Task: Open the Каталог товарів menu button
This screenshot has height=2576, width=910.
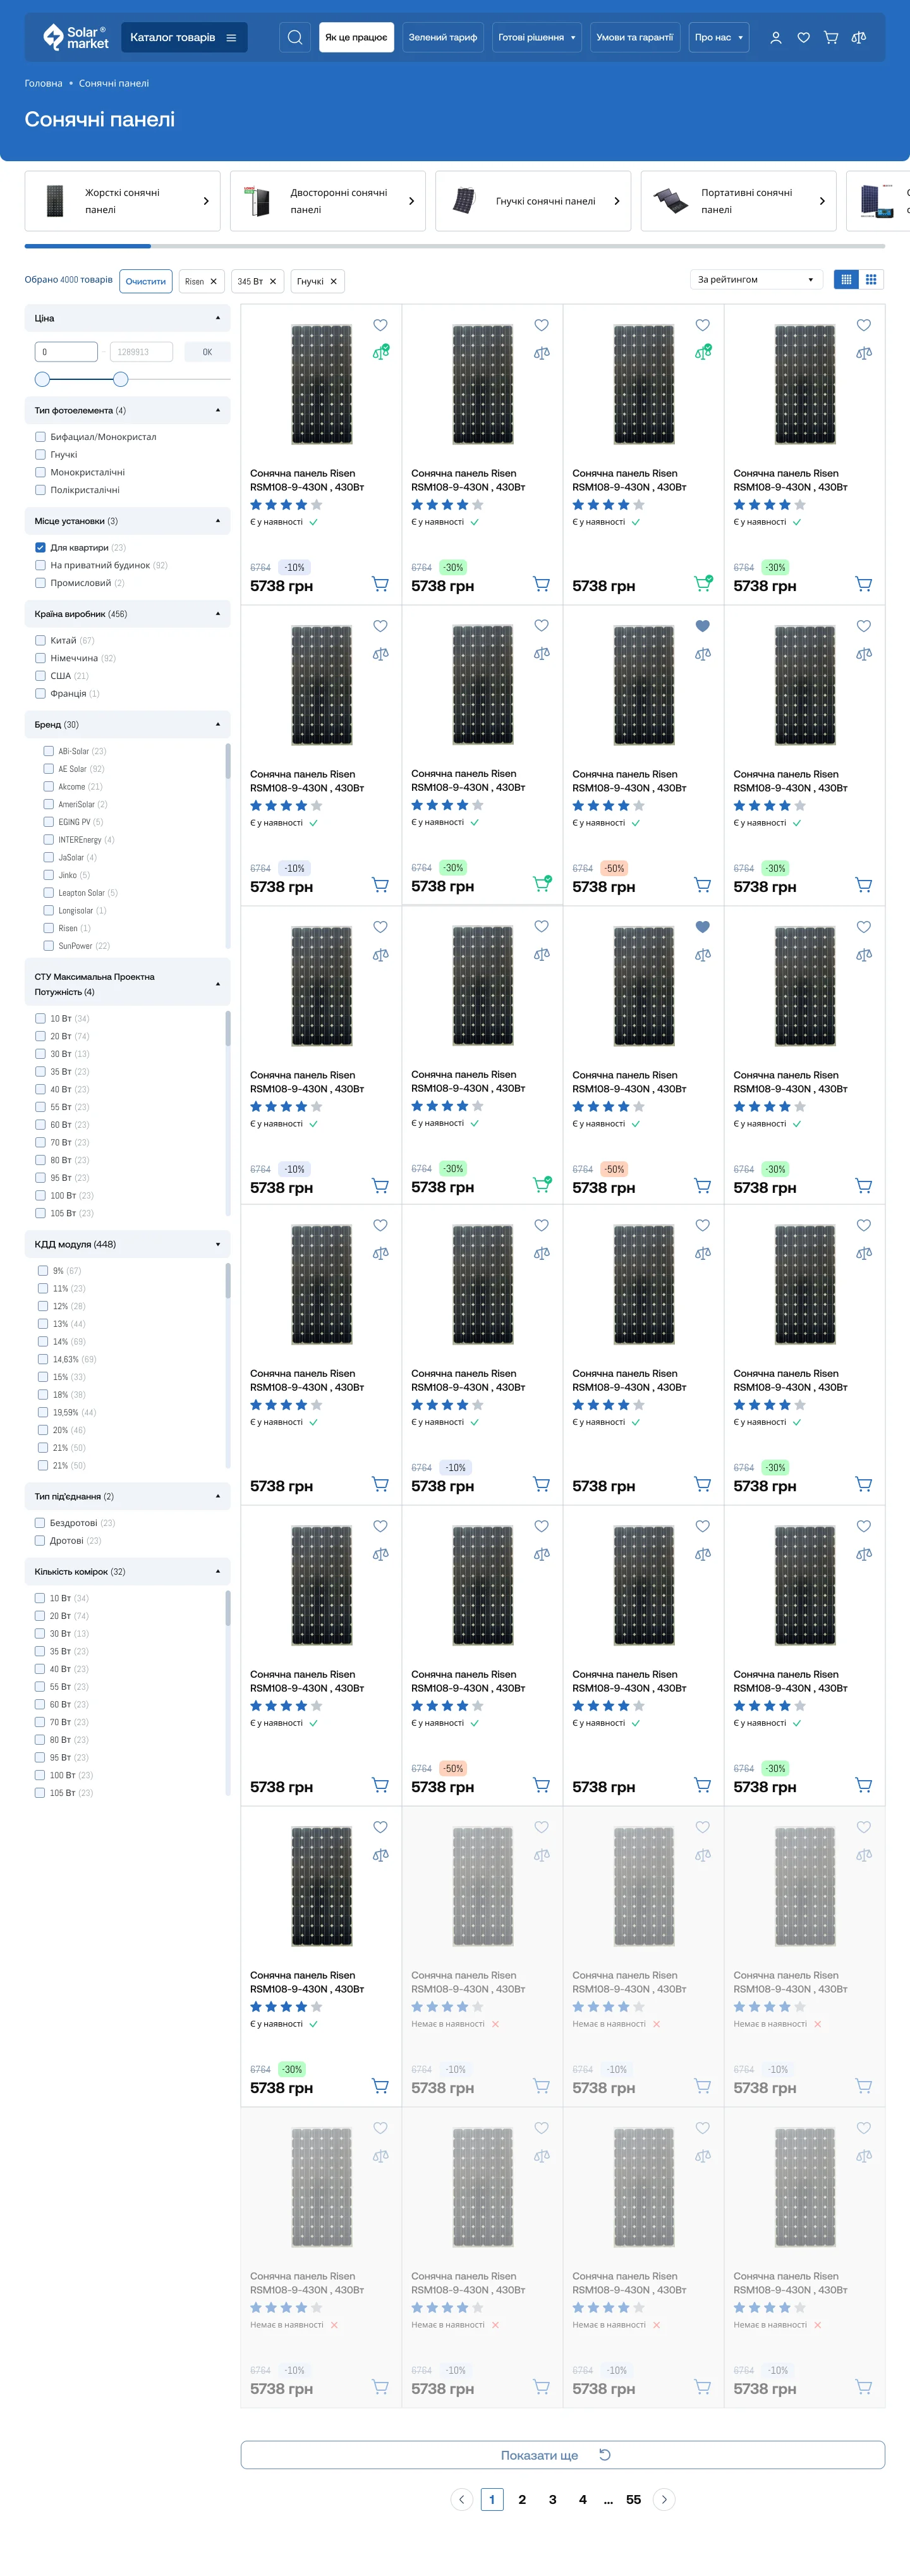Action: tap(184, 38)
